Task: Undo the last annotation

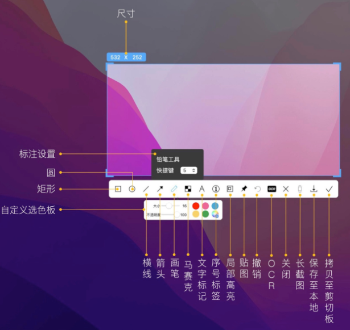Action: click(x=258, y=189)
